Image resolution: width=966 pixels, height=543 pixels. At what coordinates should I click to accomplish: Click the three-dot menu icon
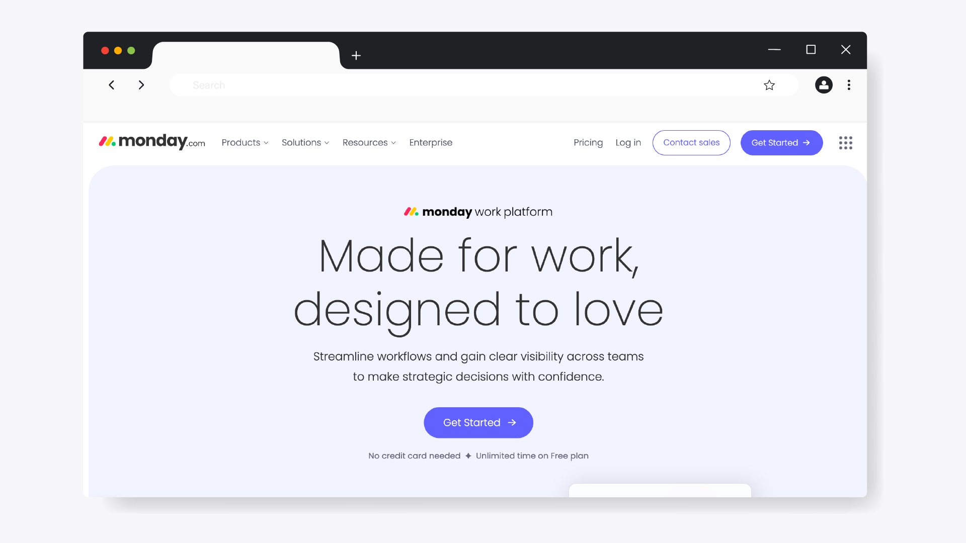849,85
